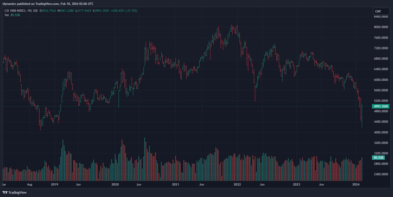This screenshot has height=197, width=393.
Task: Open the CNY currency selector
Action: [381, 11]
